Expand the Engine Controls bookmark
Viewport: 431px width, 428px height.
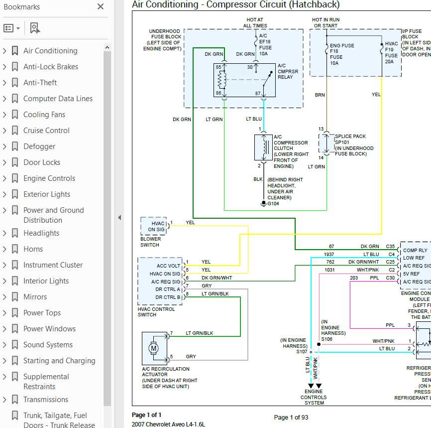[4, 179]
